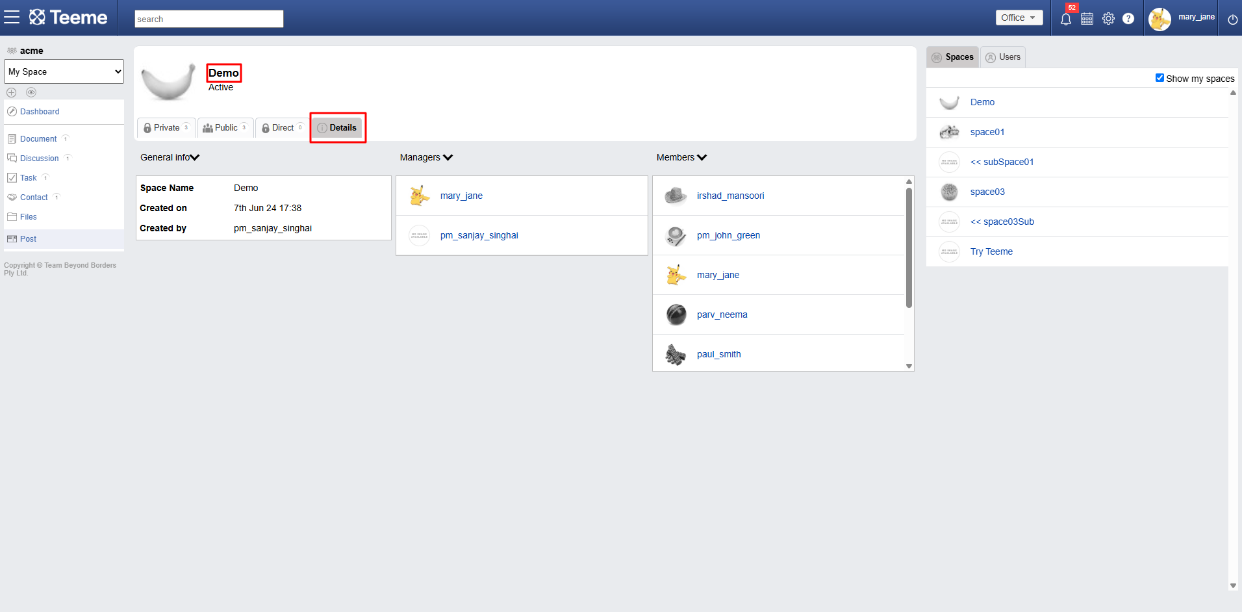Image resolution: width=1242 pixels, height=612 pixels.
Task: Open the notifications bell icon
Action: (1066, 19)
